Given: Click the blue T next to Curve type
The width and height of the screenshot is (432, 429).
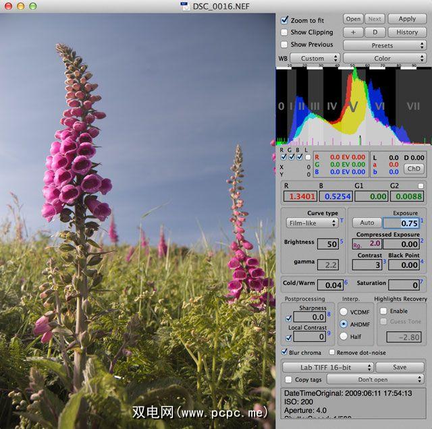Looking at the screenshot, I should click(342, 221).
